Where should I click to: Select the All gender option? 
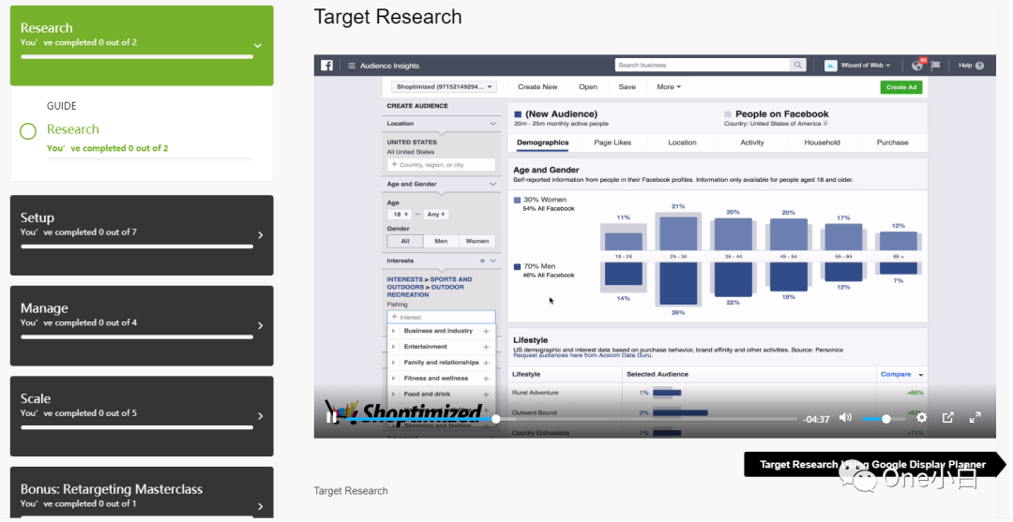coord(405,241)
